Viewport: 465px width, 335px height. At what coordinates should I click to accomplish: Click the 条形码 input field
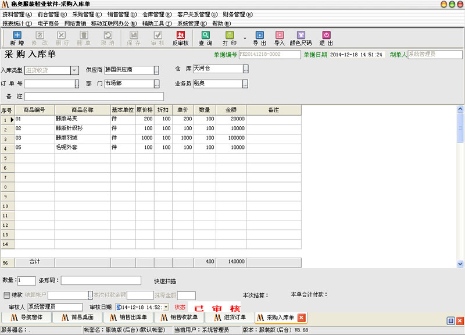[101, 280]
